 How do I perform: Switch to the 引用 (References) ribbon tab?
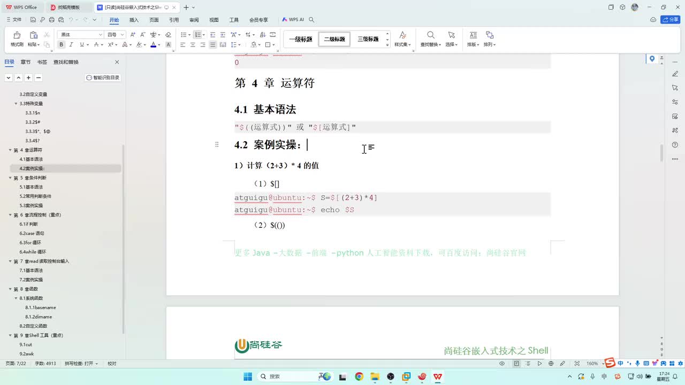click(174, 20)
